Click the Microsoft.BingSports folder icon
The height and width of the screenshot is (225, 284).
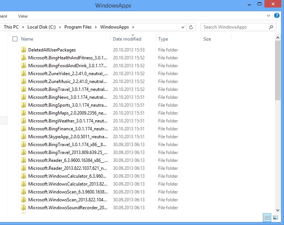pos(23,105)
